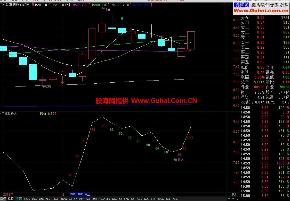Click the 卖一 8.31 ask row
This screenshot has height=201, width=290.
[265, 37]
